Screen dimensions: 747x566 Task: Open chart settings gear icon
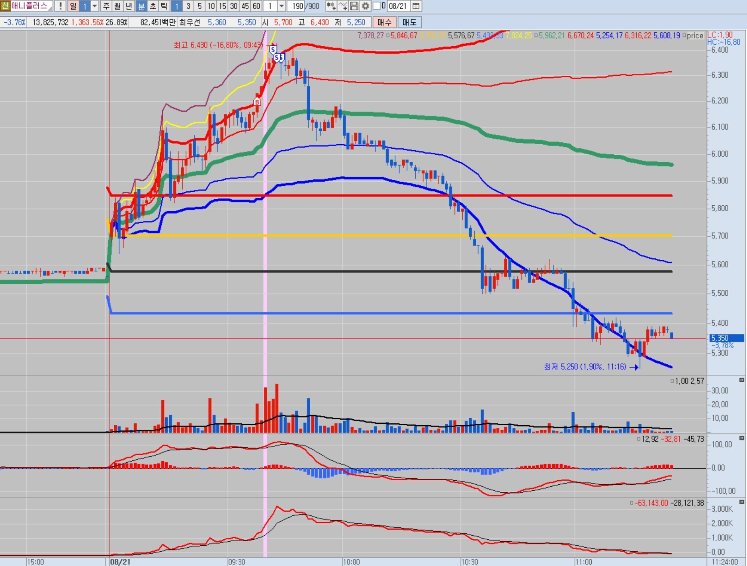pyautogui.click(x=365, y=6)
